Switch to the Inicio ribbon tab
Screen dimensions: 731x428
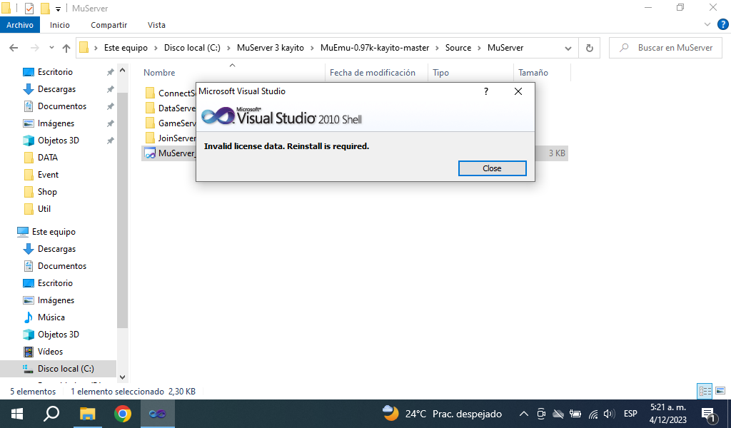click(60, 25)
